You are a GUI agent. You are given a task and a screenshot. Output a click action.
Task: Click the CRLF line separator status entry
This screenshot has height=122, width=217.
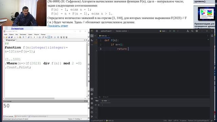pos(170,121)
